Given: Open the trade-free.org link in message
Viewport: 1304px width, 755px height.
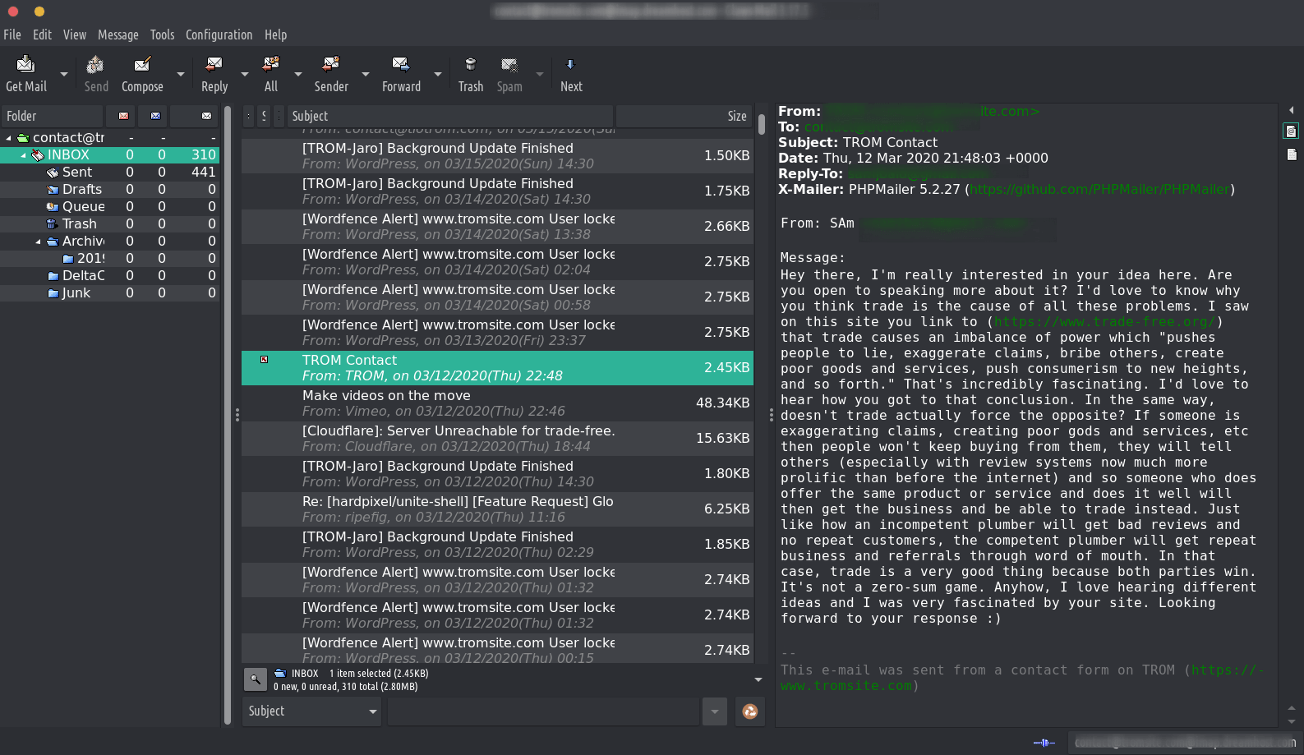Looking at the screenshot, I should 1104,322.
